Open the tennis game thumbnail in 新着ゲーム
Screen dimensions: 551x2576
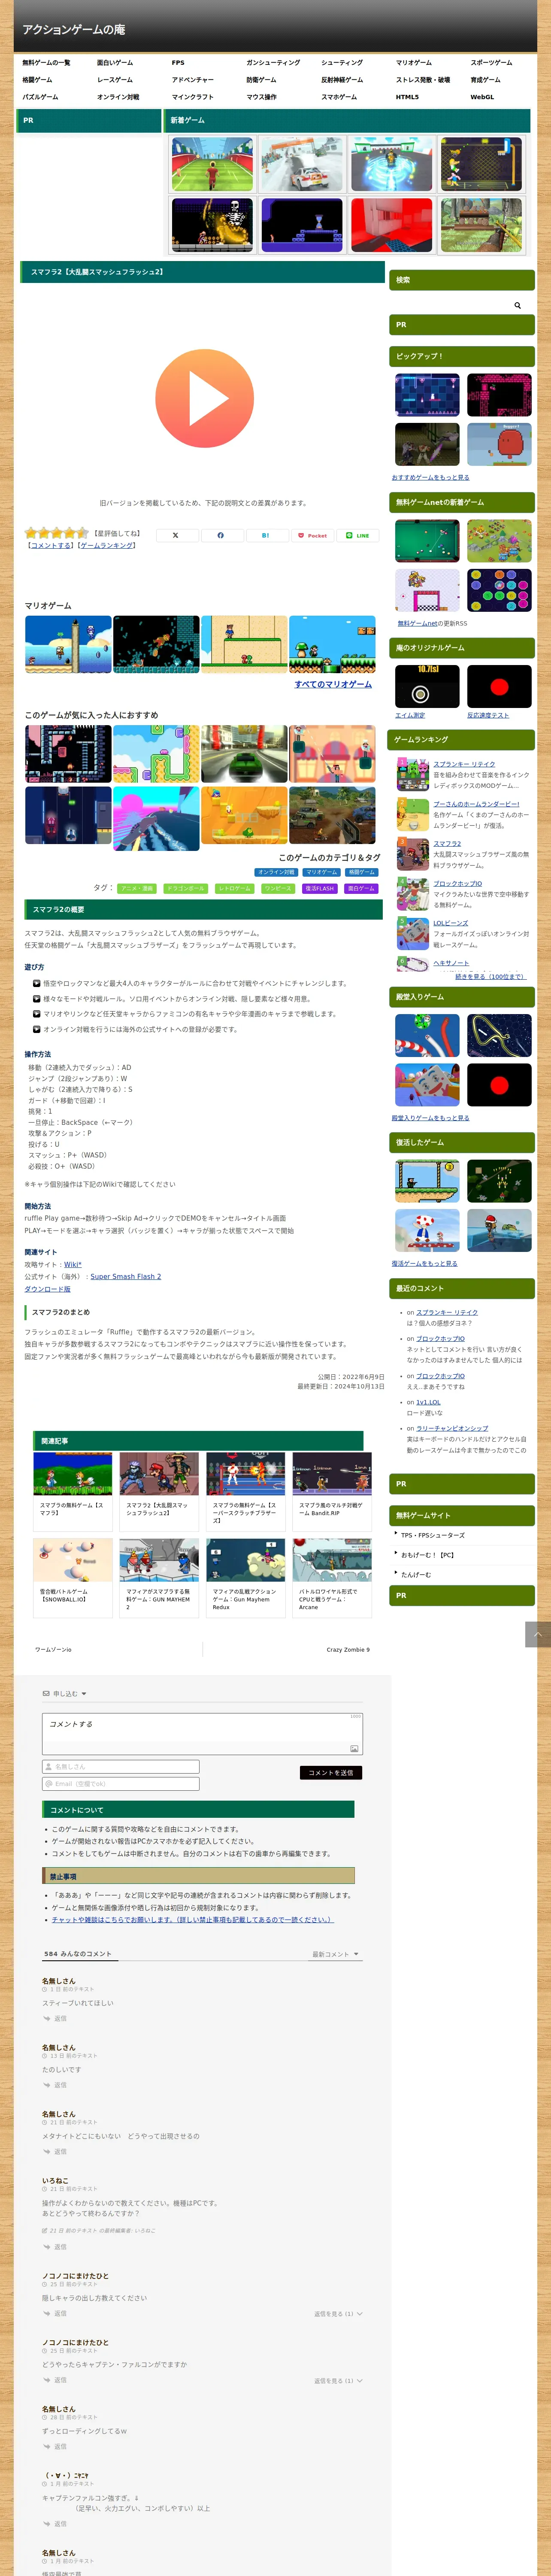pos(211,164)
